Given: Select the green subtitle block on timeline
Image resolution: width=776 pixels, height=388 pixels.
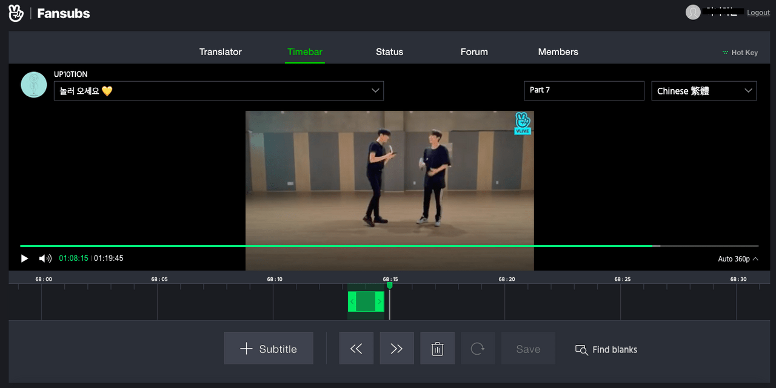Looking at the screenshot, I should click(366, 301).
